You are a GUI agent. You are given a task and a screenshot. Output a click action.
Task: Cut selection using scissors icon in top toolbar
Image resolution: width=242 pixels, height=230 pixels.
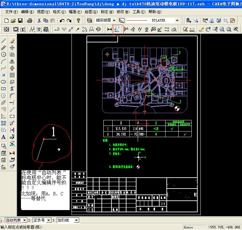[x=39, y=21]
